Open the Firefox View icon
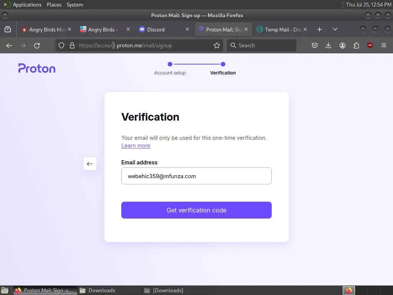Viewport: 393px width, 295px height. pos(8,29)
